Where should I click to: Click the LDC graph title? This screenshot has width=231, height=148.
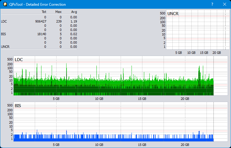19,60
